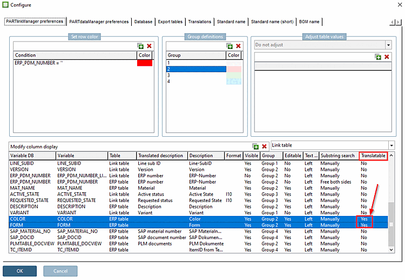The height and width of the screenshot is (280, 405).
Task: Click the Editable column header
Action: (293, 156)
